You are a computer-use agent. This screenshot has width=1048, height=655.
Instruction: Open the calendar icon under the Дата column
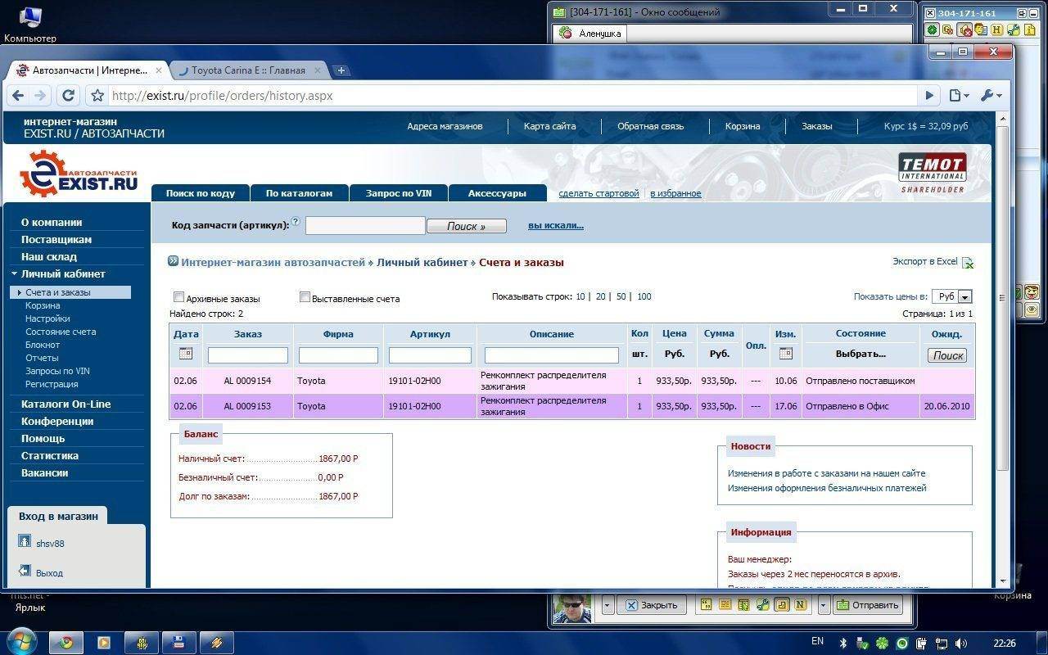186,354
